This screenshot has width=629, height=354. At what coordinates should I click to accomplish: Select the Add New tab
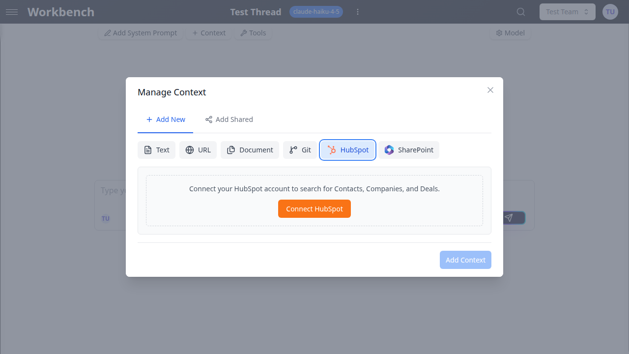166,119
